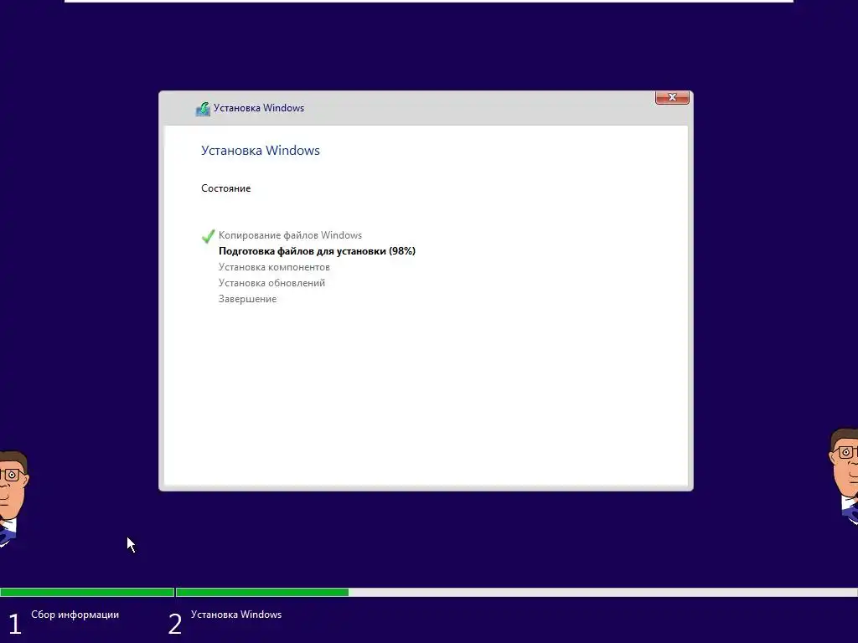
Task: Click 'Подготовка файлов для установки (98%)' line
Action: coord(317,251)
